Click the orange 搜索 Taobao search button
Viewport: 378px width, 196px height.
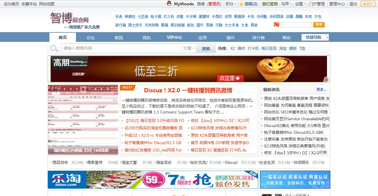pyautogui.click(x=319, y=25)
